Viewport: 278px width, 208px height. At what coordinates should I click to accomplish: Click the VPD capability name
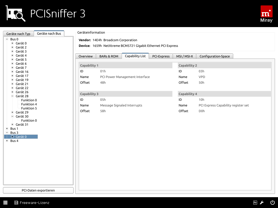pos(202,77)
